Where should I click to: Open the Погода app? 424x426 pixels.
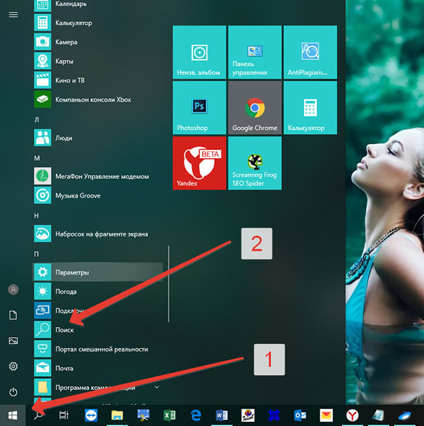point(98,291)
